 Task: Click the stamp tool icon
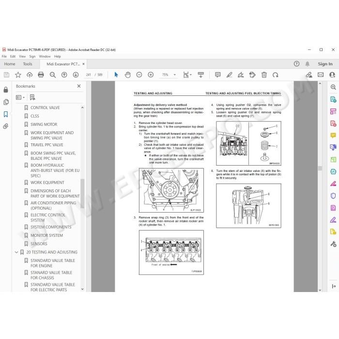252,75
